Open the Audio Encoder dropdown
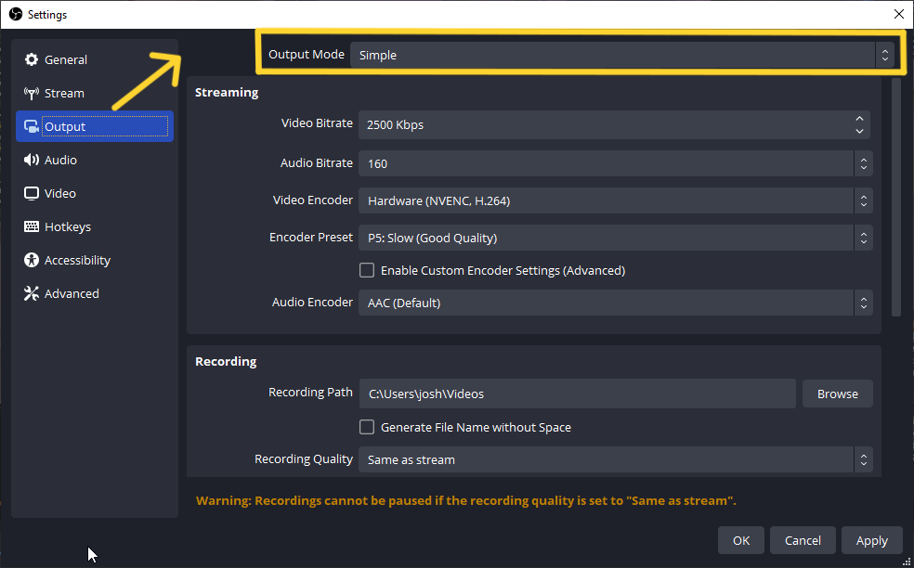 click(x=616, y=303)
